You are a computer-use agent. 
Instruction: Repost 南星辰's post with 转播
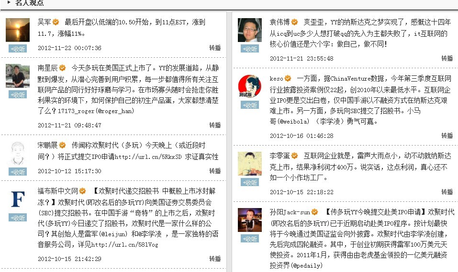tap(215, 125)
